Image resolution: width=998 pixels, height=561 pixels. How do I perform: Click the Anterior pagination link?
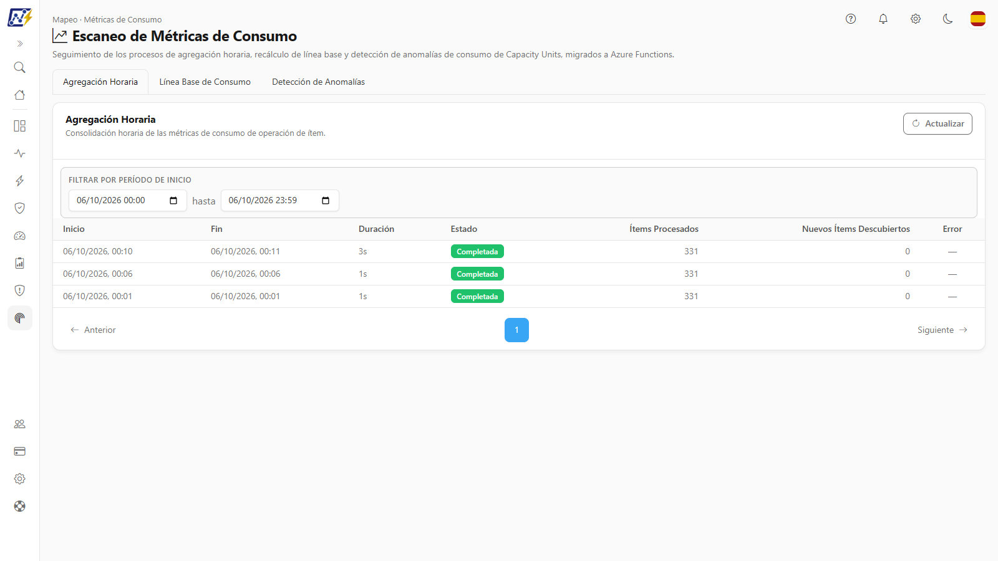93,330
